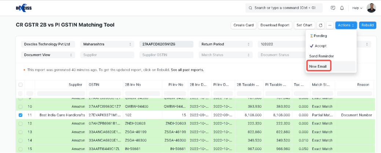Open the all past reports link
The height and width of the screenshot is (153, 381).
pos(191,70)
